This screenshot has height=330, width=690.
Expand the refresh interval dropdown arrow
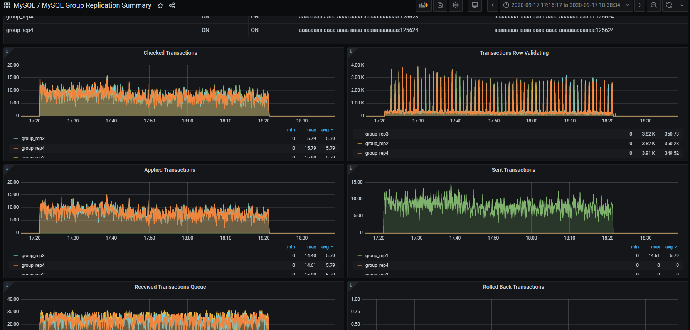682,5
